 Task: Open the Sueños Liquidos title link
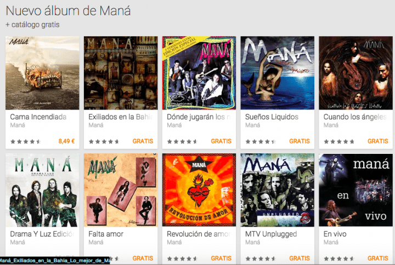(272, 117)
